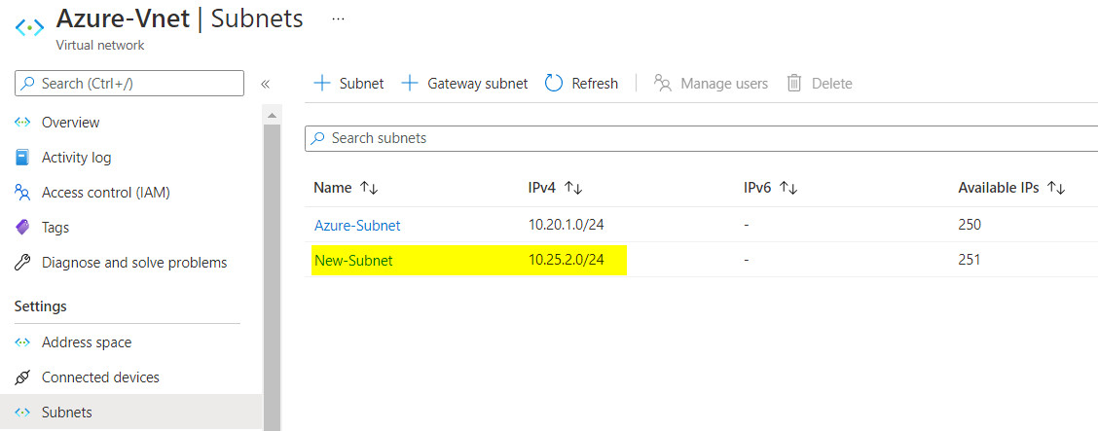Select the 10.20.1.0/24 address cell
1098x431 pixels.
[x=567, y=225]
